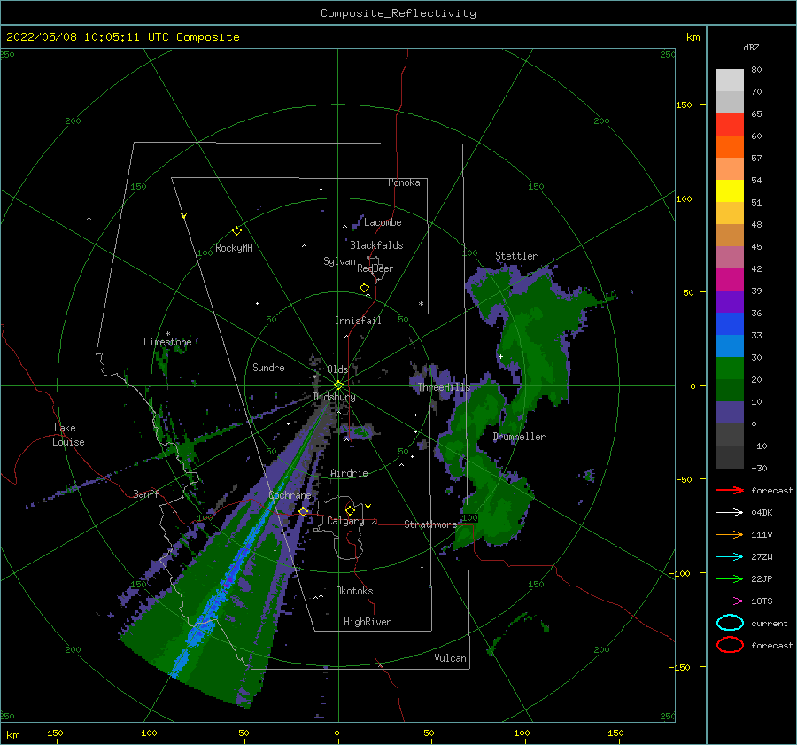Screen dimensions: 797x745
Task: Click the yellow diamond marker below Cochrane
Action: point(304,512)
